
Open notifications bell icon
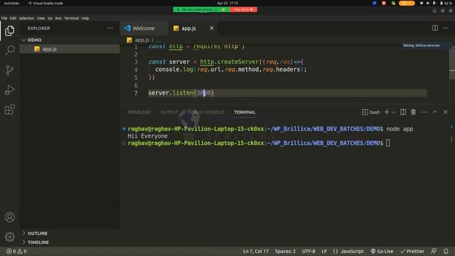446,251
